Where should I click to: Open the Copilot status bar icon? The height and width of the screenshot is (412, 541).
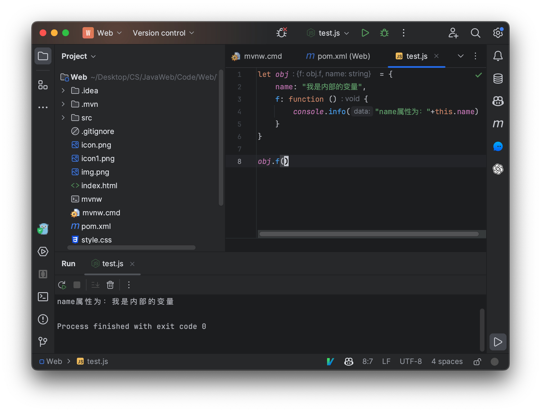(x=349, y=361)
